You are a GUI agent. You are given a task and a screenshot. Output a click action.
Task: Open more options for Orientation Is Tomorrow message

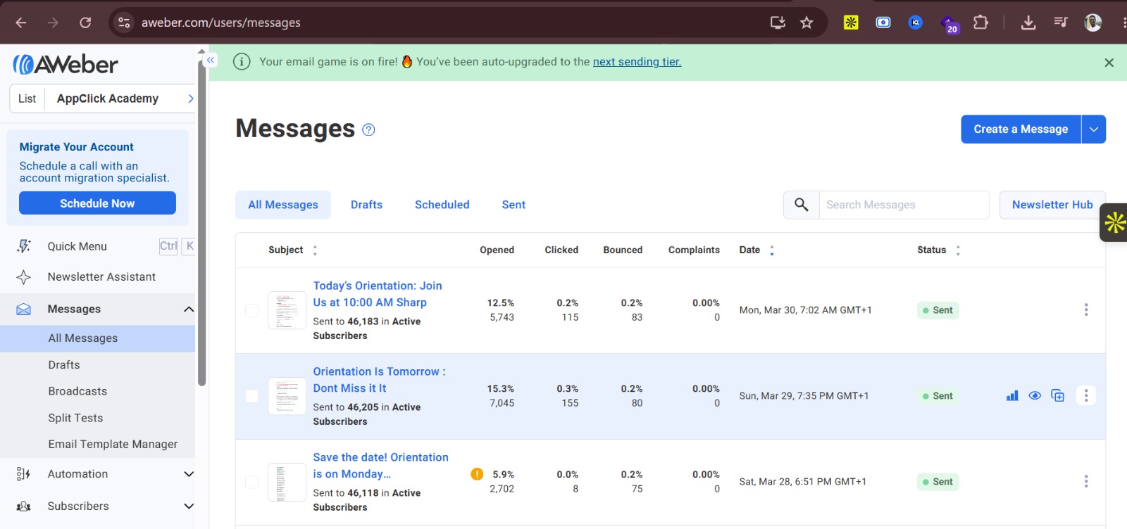click(x=1086, y=395)
